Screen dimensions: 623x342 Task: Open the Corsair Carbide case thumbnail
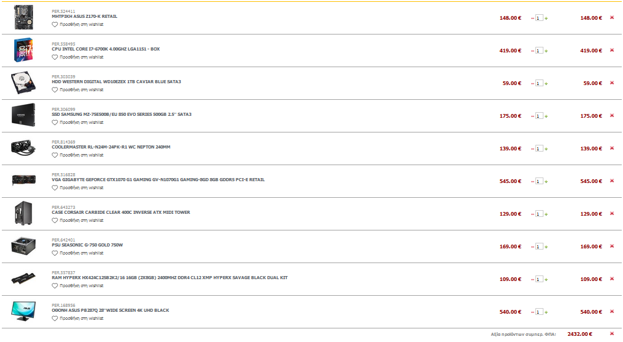coord(23,213)
